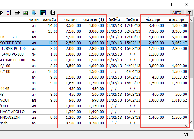
Task: Select sale date cell 01/04/13
Action: click(x=132, y=72)
